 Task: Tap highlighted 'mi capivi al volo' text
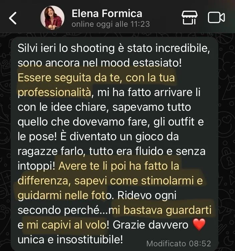coord(66,225)
